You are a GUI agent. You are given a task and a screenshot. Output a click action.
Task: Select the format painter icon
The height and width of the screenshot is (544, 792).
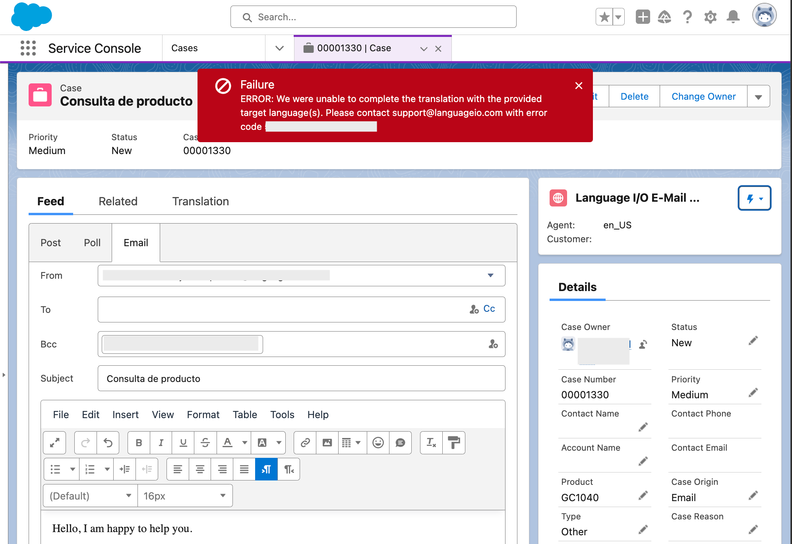(x=453, y=442)
